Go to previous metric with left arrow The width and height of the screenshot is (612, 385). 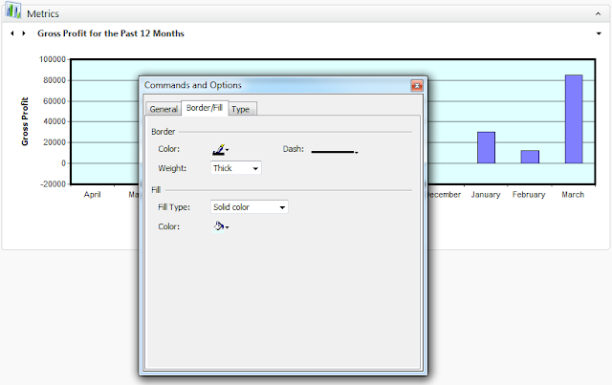tap(12, 33)
